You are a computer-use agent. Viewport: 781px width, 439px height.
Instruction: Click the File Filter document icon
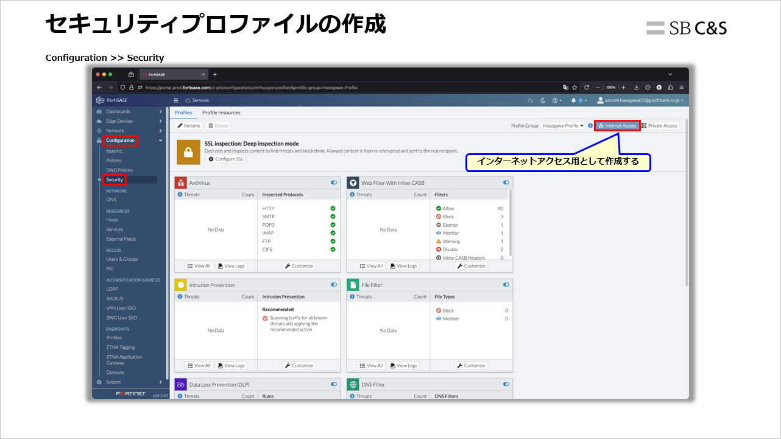pos(353,285)
